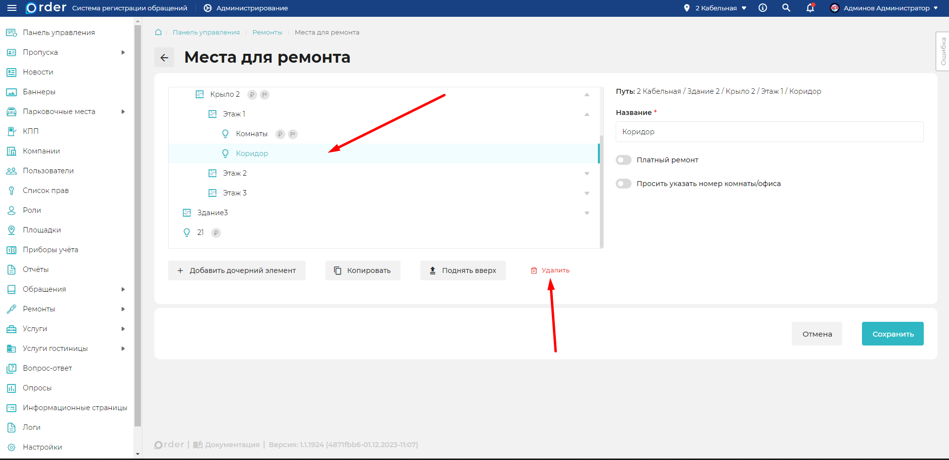The width and height of the screenshot is (949, 460).
Task: Click the search magnifier icon
Action: [x=786, y=8]
